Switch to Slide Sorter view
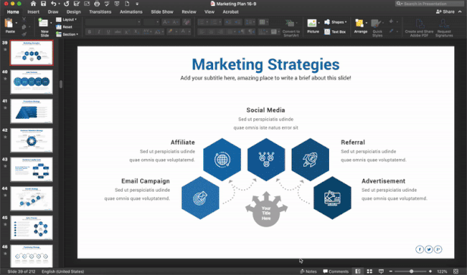467x275 pixels. [370, 271]
